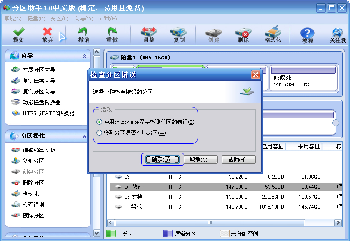
Task: Open the 常规(G) menu
Action: 13,19
